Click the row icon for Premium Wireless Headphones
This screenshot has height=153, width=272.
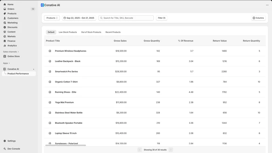[x=50, y=51]
